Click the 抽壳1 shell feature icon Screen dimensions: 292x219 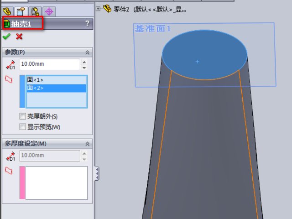click(x=7, y=24)
